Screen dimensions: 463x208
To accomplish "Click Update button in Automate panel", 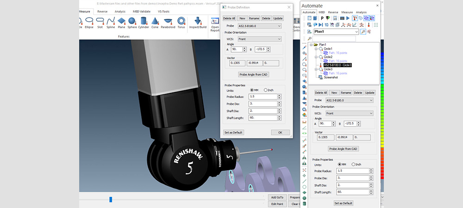I will [369, 92].
